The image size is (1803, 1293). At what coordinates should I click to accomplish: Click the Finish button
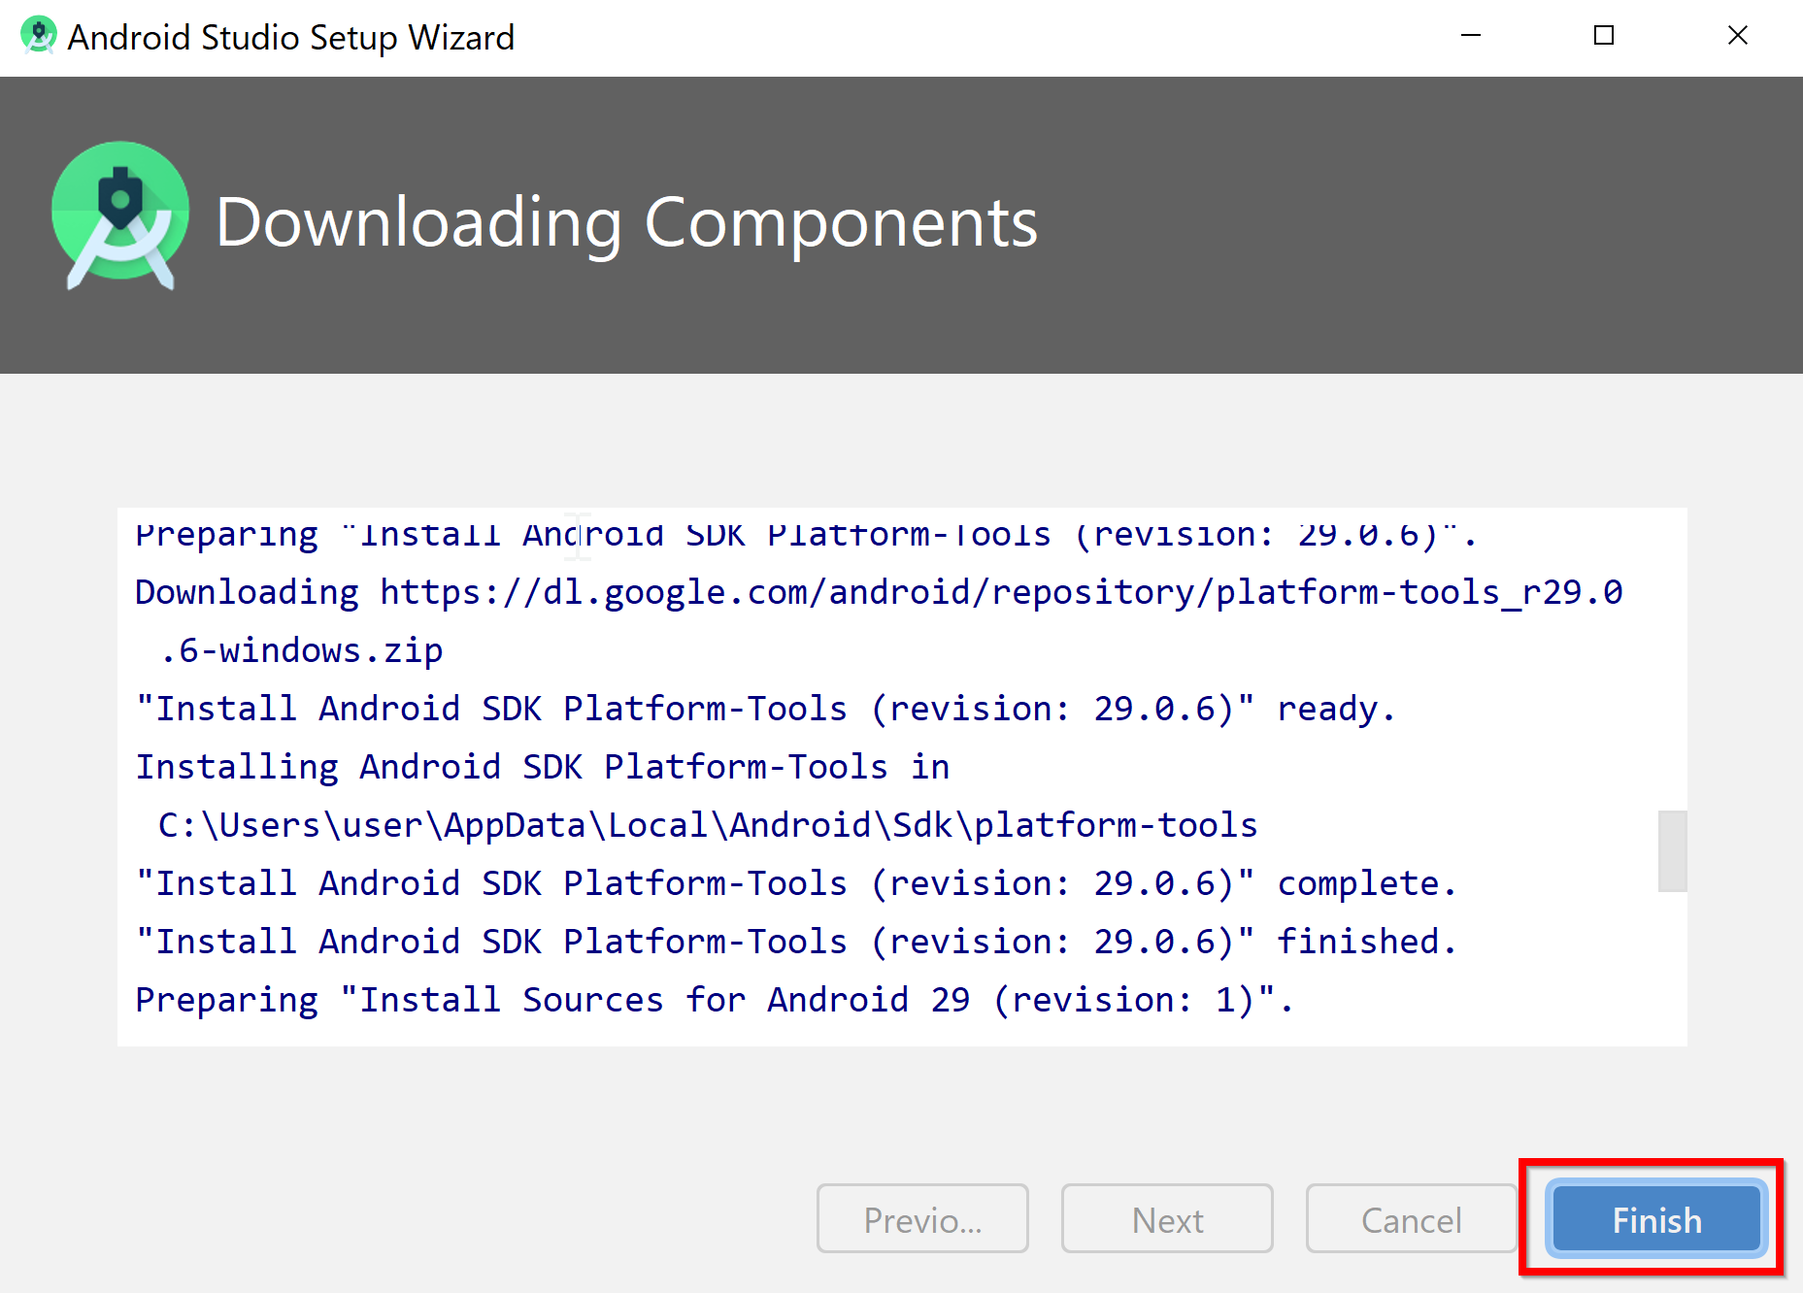1656,1219
